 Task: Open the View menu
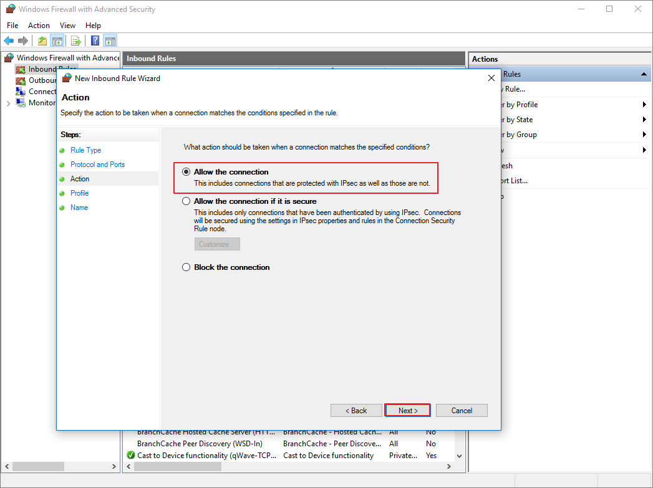67,26
